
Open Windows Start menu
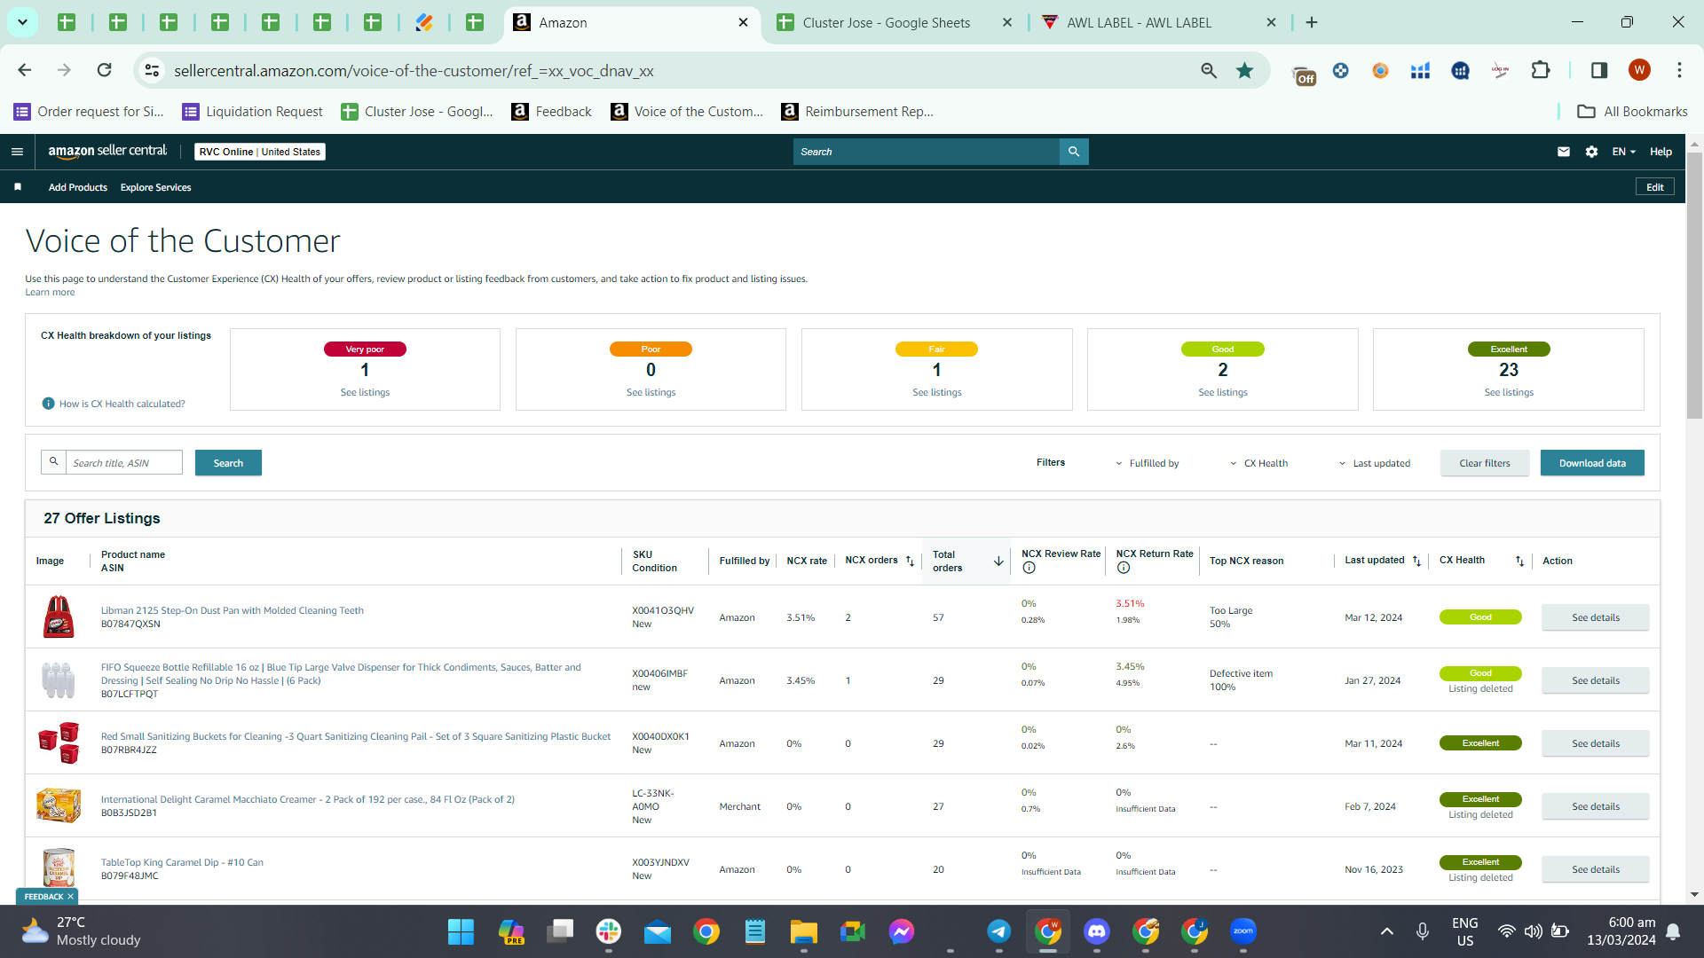(461, 931)
